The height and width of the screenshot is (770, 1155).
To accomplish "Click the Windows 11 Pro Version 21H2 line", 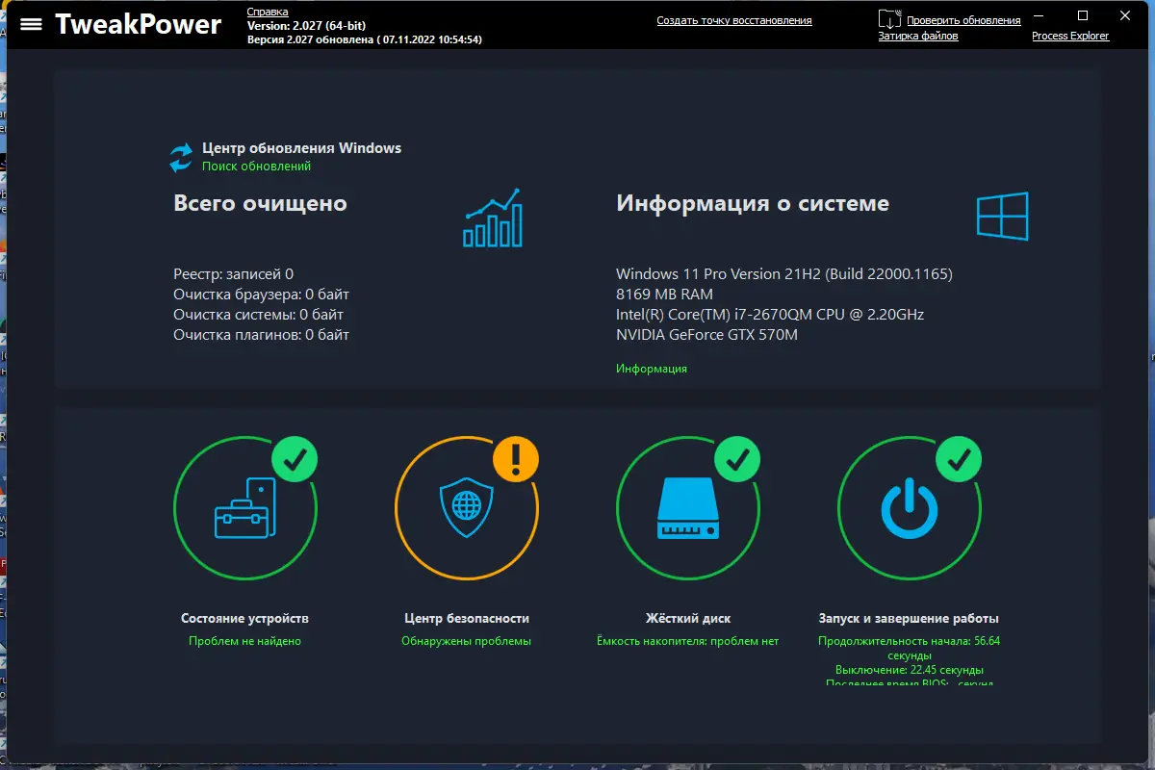I will click(784, 274).
